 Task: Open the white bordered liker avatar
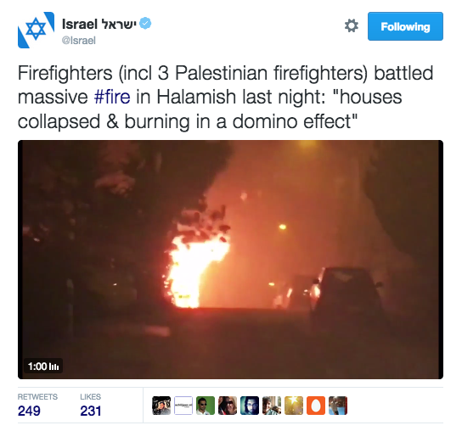183,406
